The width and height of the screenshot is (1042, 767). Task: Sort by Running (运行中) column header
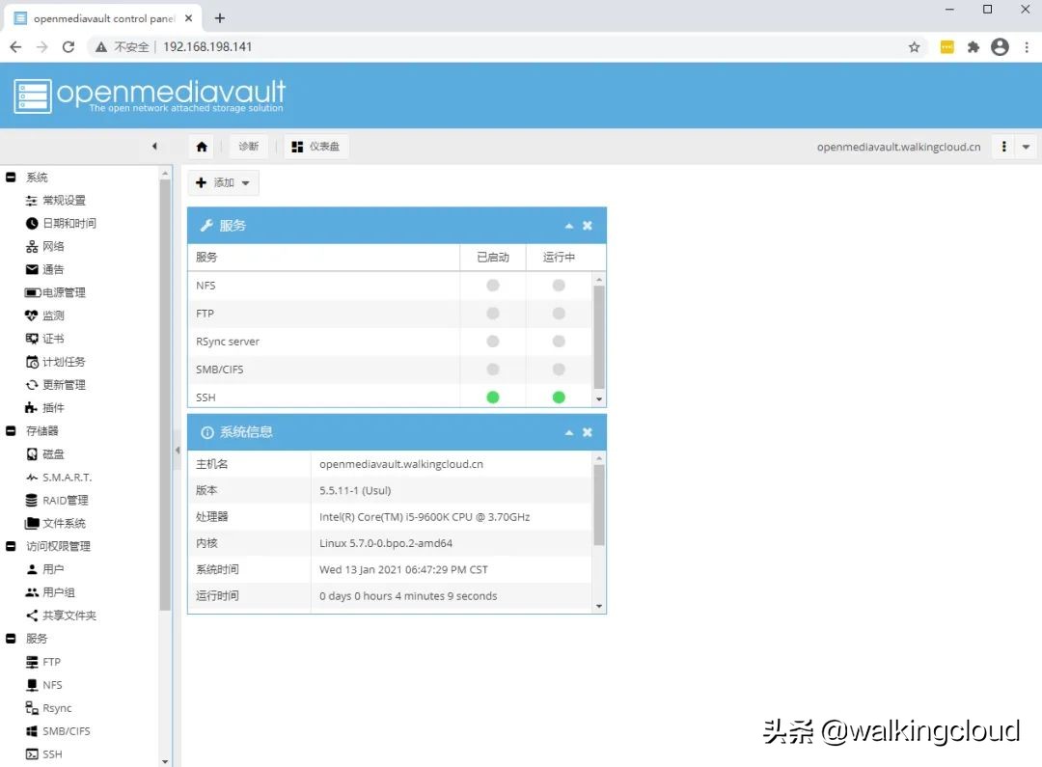559,258
